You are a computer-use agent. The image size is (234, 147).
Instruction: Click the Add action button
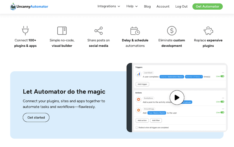pyautogui.click(x=142, y=121)
